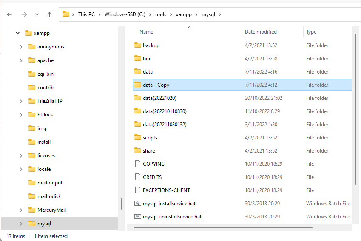
Task: Expand the licenses tree node
Action: [x=21, y=156]
